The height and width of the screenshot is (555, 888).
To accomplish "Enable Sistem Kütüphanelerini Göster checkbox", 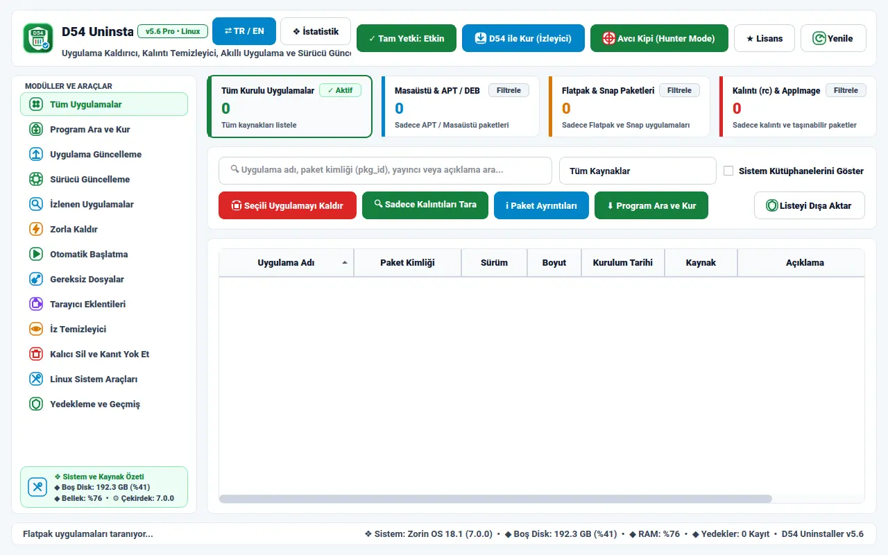I will pos(728,171).
